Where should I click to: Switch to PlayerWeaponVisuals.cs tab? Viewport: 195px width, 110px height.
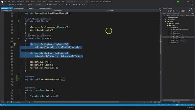45,8
